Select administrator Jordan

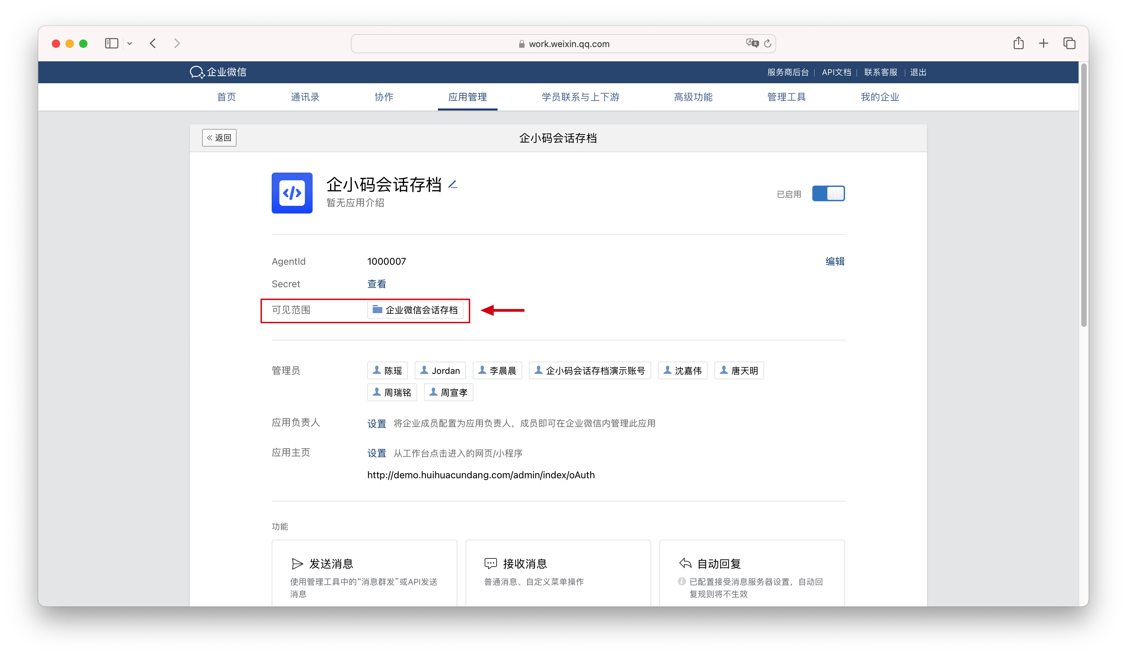(440, 370)
